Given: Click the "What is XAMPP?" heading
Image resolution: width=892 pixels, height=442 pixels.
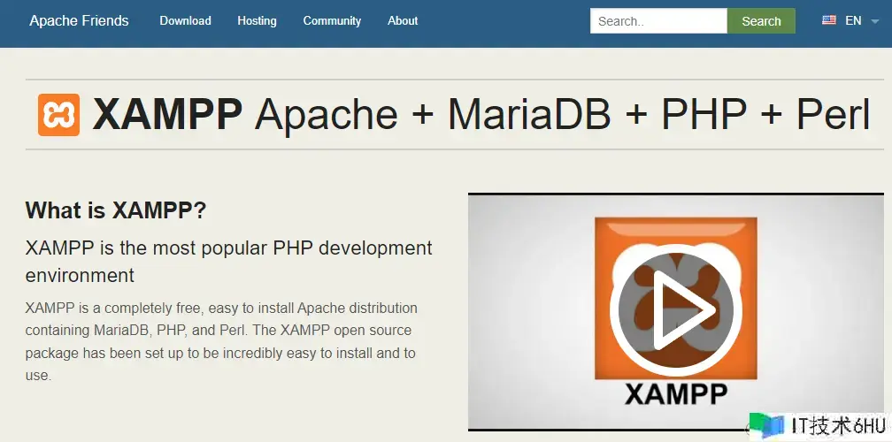Looking at the screenshot, I should [x=116, y=210].
